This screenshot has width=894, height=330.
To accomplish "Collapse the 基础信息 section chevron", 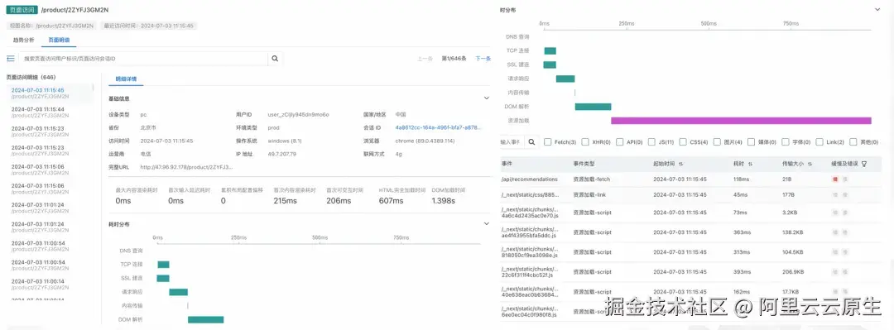I will pos(487,98).
